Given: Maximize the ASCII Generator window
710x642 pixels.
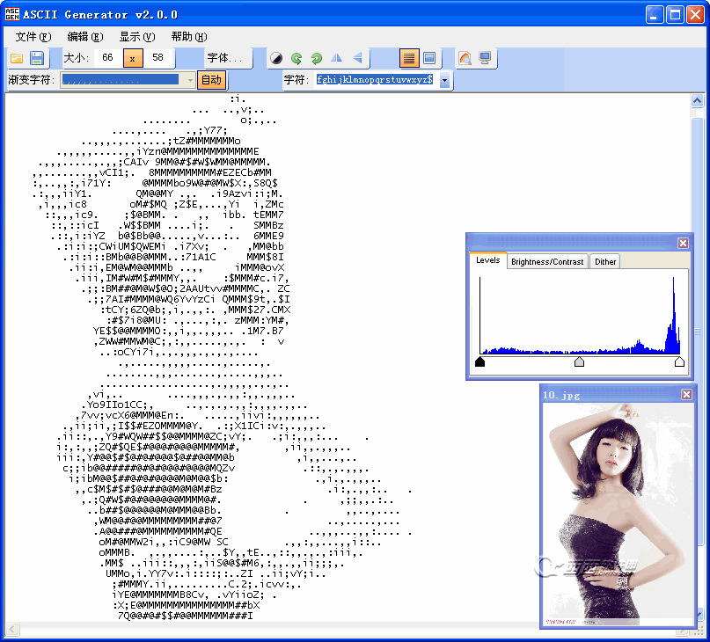Looking at the screenshot, I should [675, 14].
